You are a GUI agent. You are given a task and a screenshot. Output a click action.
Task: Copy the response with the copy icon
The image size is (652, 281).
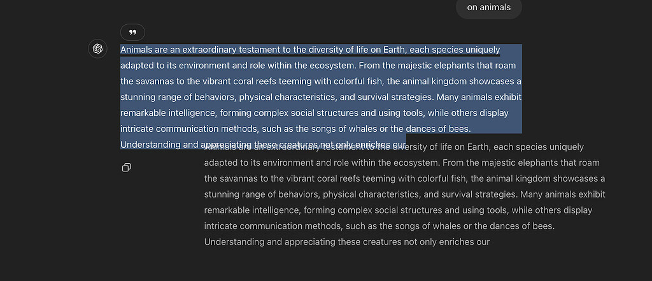(x=127, y=168)
